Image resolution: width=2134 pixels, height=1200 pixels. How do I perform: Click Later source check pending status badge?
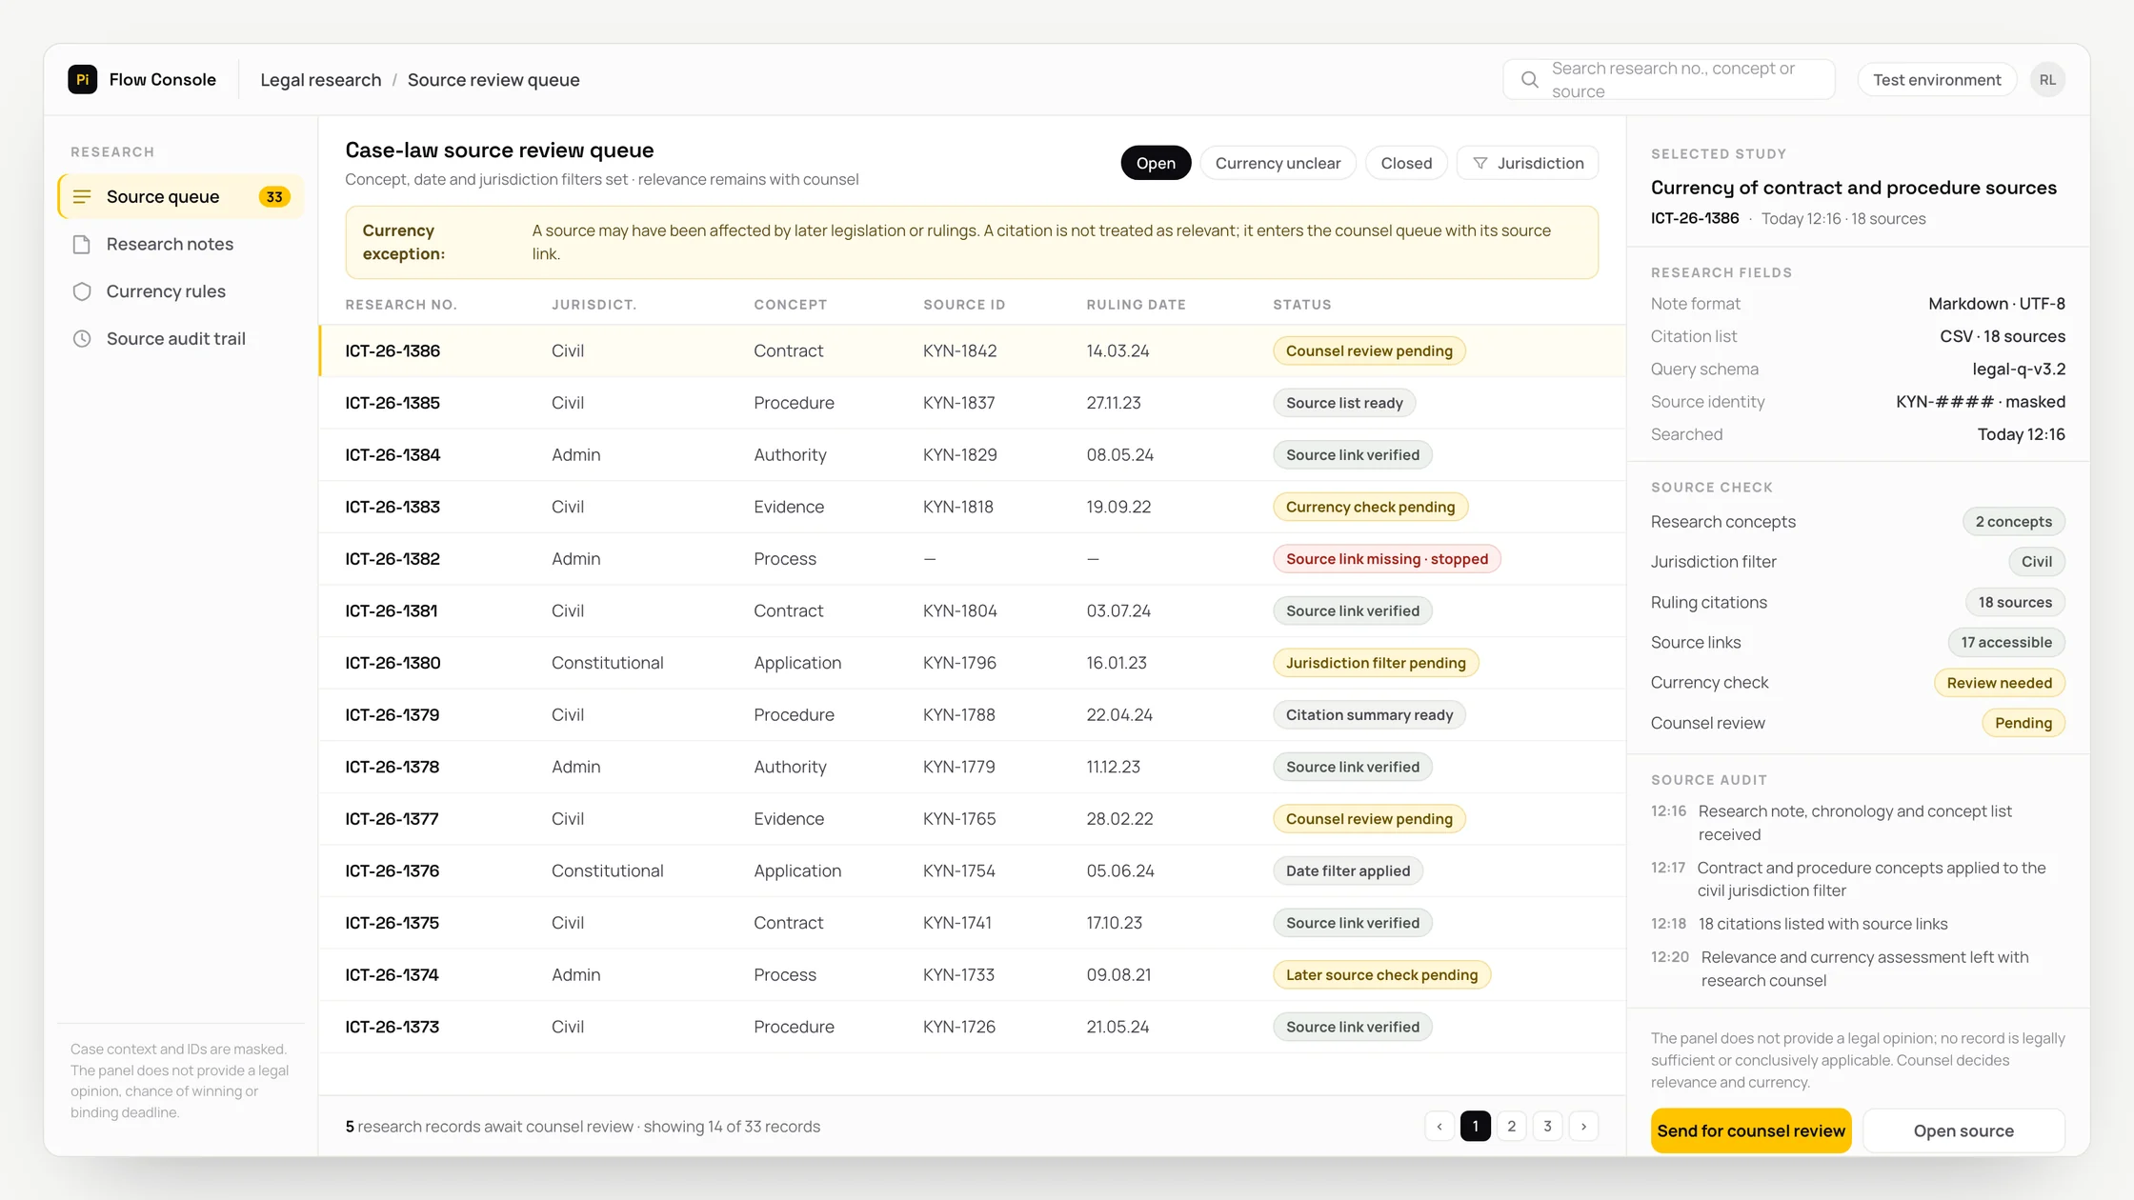(1381, 975)
